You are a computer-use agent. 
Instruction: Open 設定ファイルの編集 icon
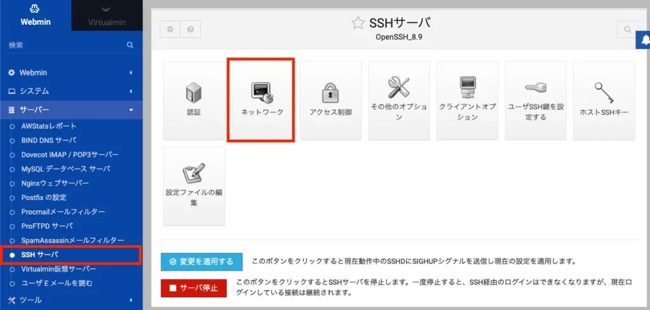(194, 185)
